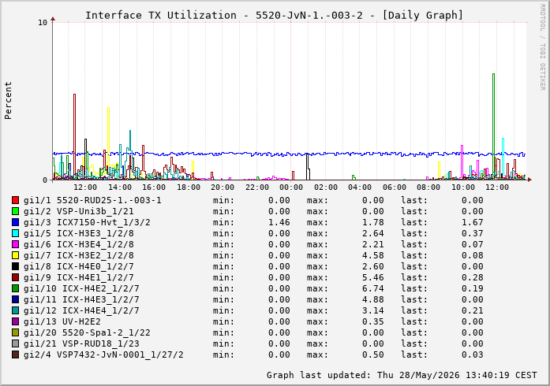Click the legend label 'gi1/2 VSP-Uni3b_1/21'
The width and height of the screenshot is (550, 386).
[x=79, y=211]
